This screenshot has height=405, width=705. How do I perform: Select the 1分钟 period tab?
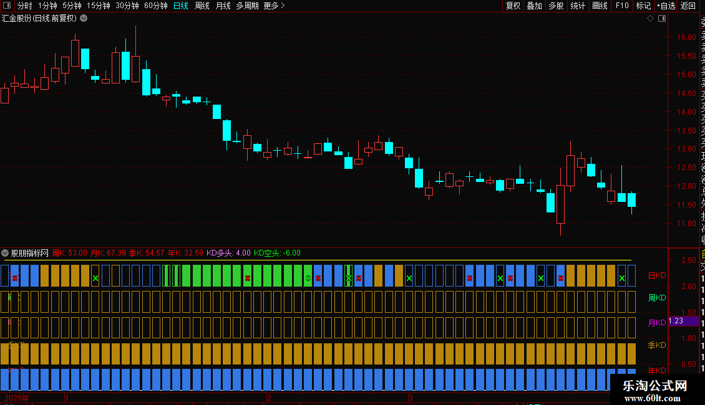point(47,6)
